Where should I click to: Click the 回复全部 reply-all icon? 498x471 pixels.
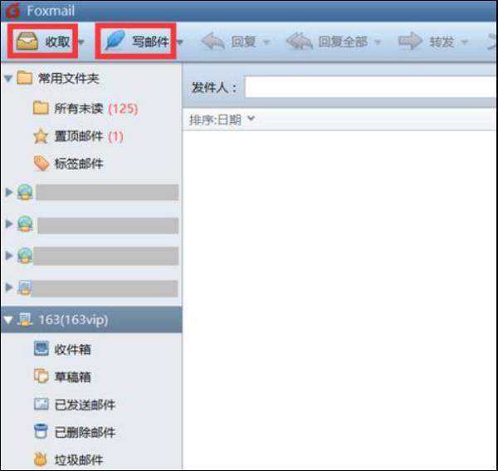tap(299, 41)
